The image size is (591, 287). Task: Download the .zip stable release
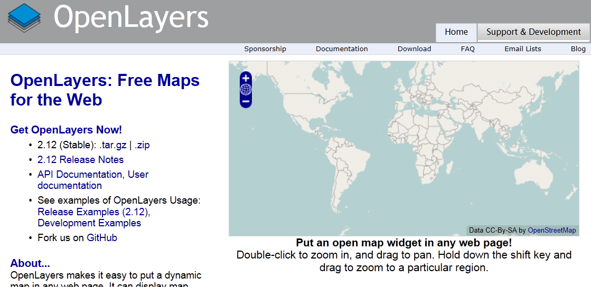tap(142, 145)
